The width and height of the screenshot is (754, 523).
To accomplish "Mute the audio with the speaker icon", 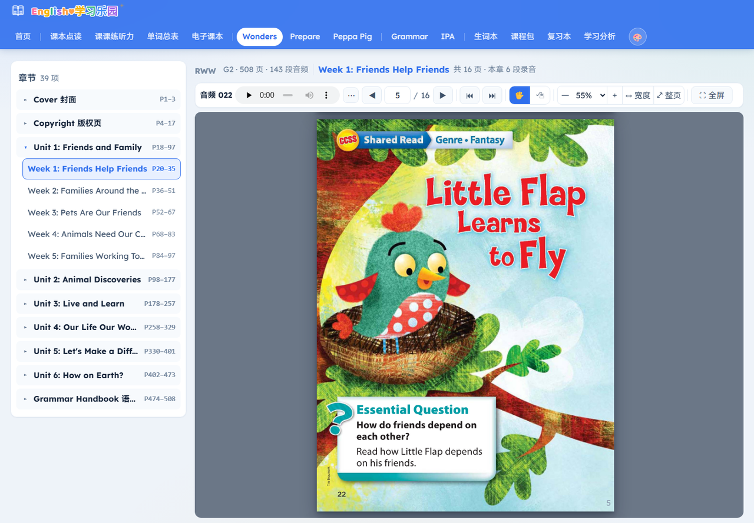I will pyautogui.click(x=309, y=95).
